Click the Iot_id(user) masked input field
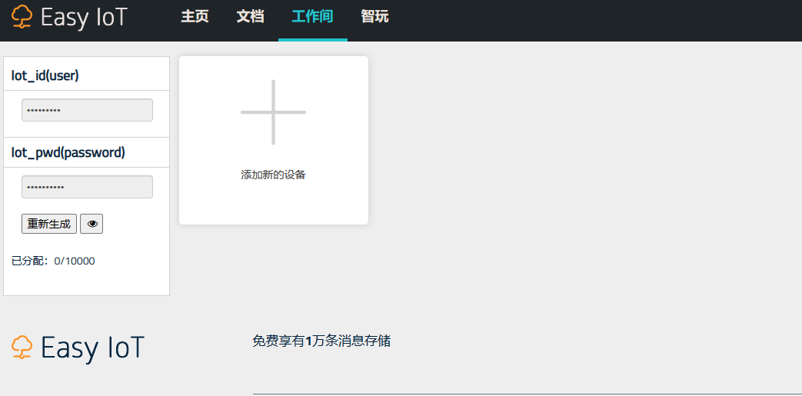 coord(87,110)
